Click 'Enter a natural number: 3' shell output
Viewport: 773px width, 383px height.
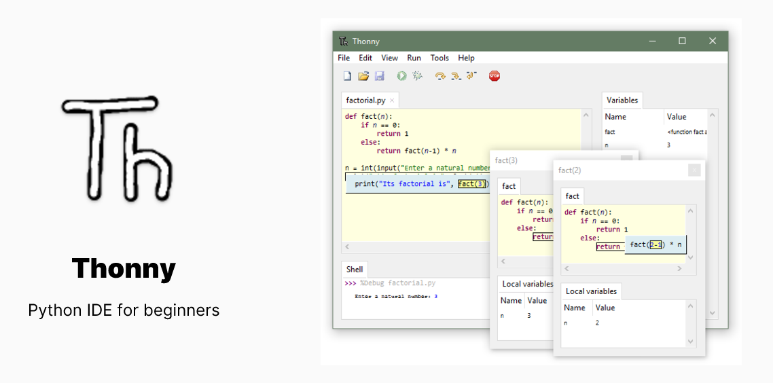coord(396,296)
